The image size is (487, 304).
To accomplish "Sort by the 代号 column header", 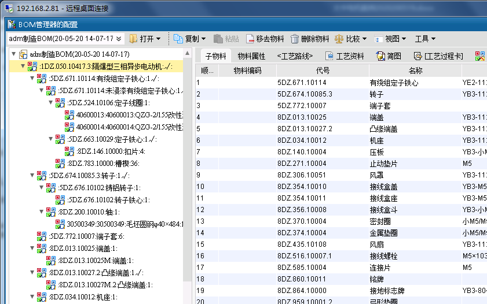I will point(323,71).
